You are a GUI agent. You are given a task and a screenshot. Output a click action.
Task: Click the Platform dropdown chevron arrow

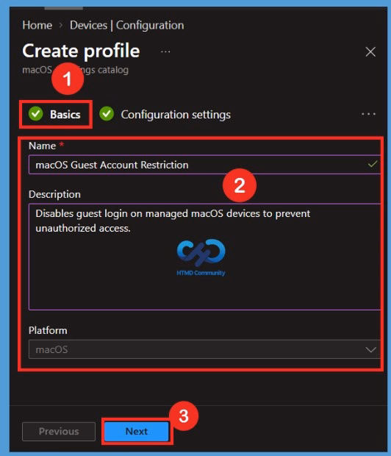370,349
